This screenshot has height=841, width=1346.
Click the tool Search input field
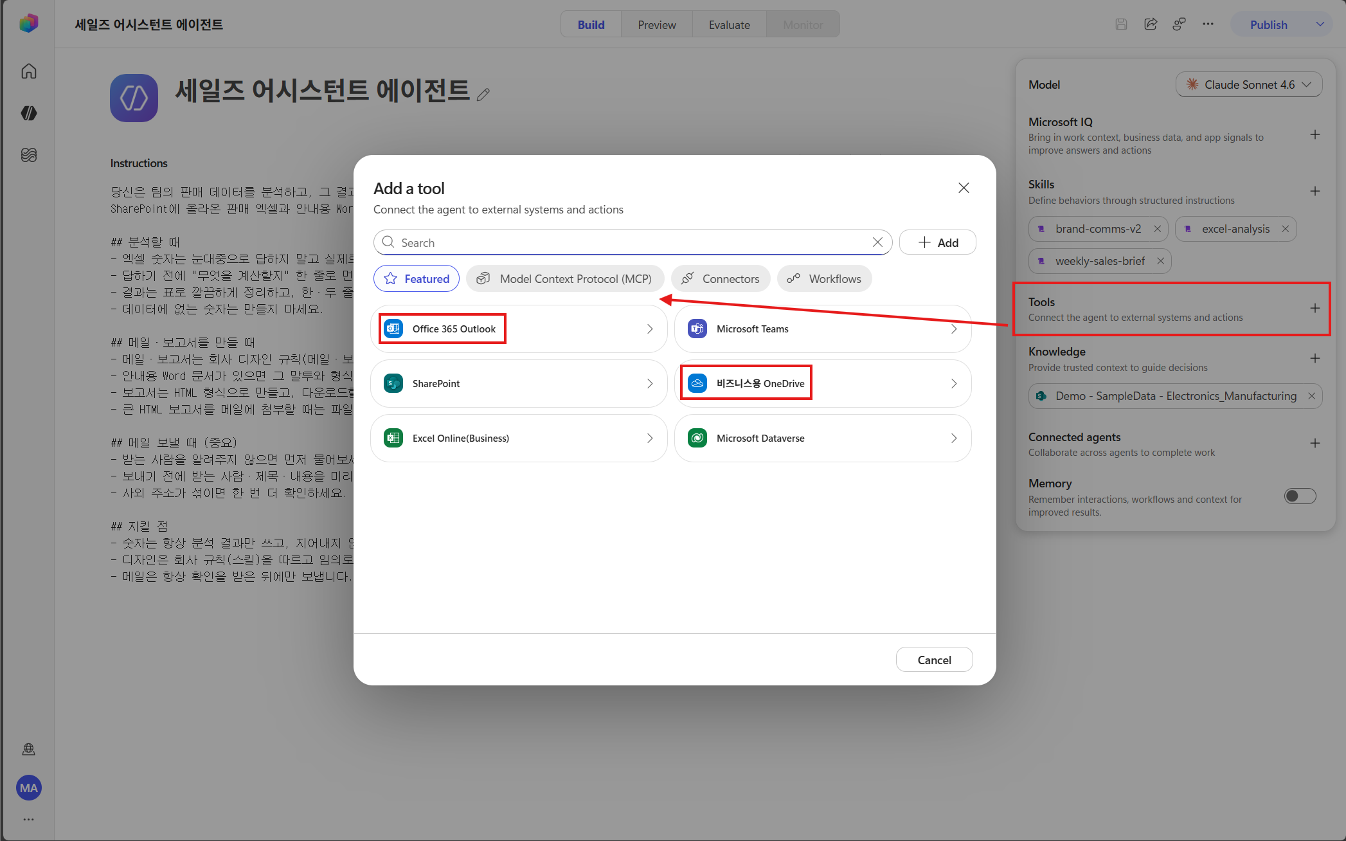(633, 242)
